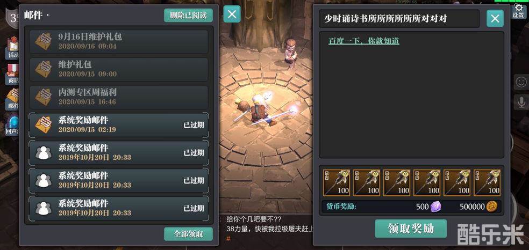Open the emoji smiley panel

tap(521, 82)
